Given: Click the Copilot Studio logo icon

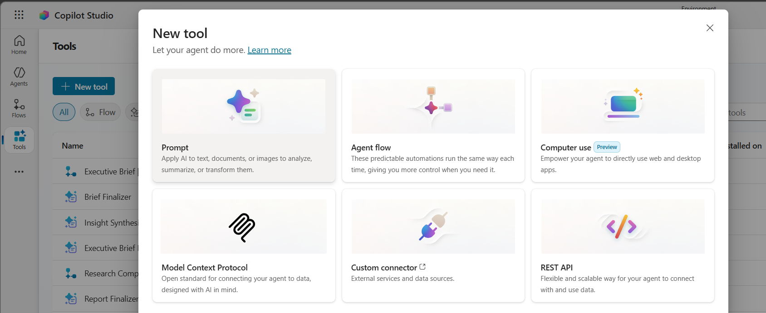Looking at the screenshot, I should [44, 15].
